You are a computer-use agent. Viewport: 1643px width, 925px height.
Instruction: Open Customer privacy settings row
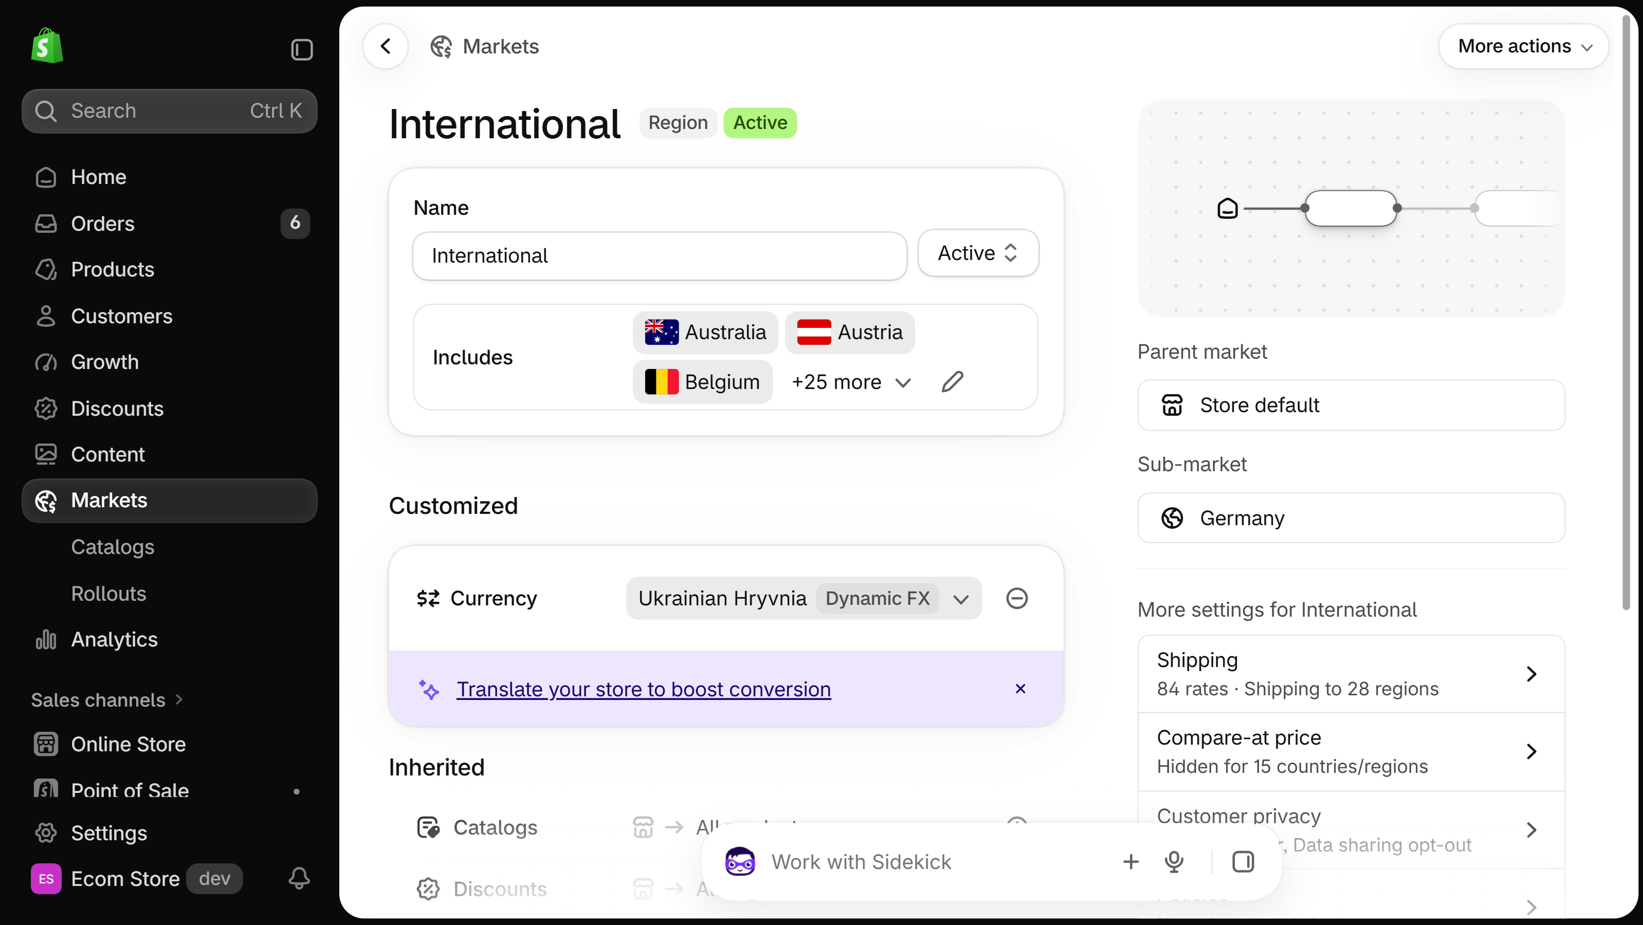1351,829
